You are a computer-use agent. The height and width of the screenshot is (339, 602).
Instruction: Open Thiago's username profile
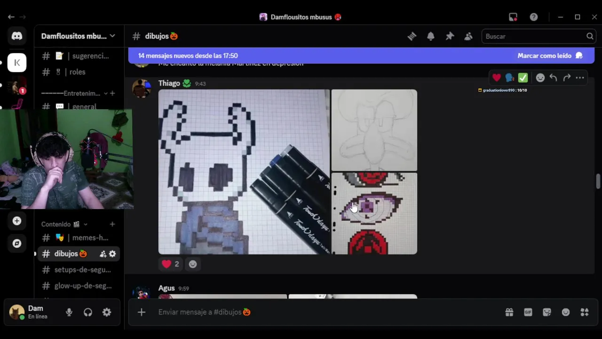[169, 83]
